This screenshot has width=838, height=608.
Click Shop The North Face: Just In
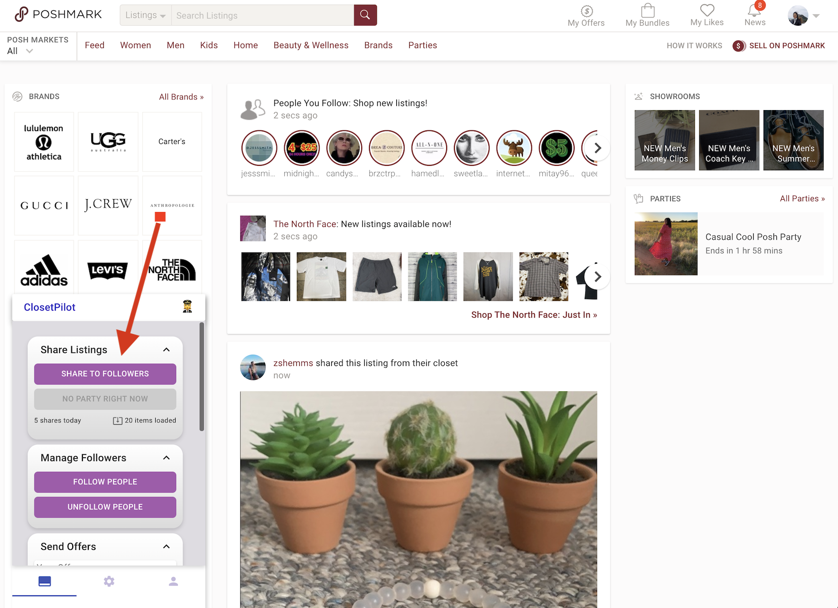(x=534, y=315)
